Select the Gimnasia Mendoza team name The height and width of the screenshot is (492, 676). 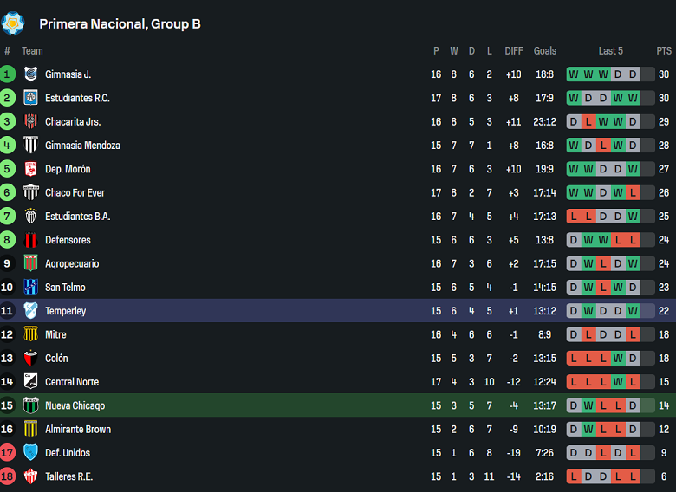coord(82,146)
